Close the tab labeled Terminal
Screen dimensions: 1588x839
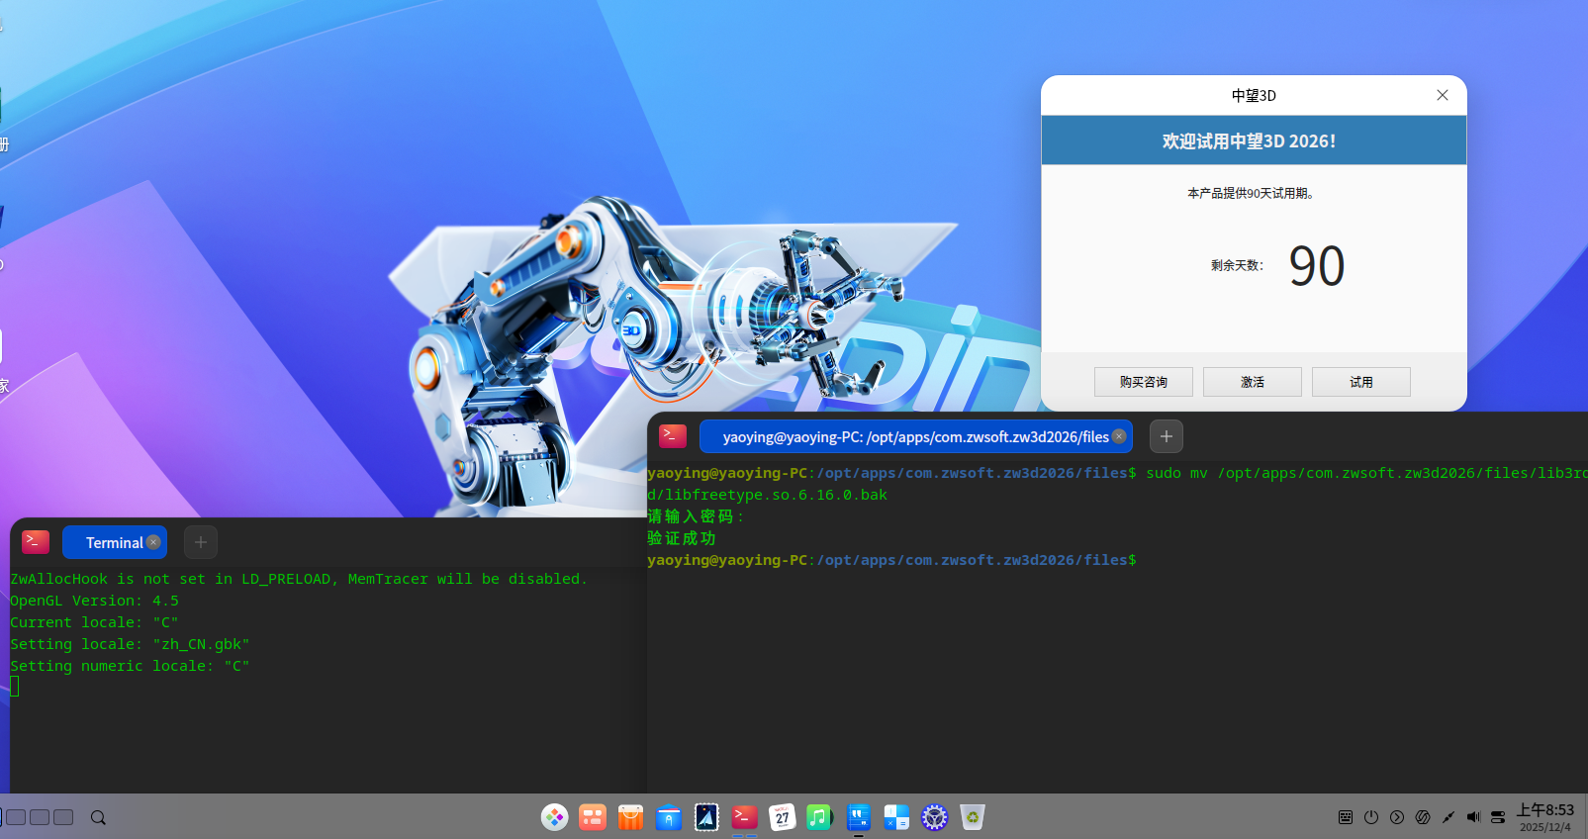click(x=153, y=542)
